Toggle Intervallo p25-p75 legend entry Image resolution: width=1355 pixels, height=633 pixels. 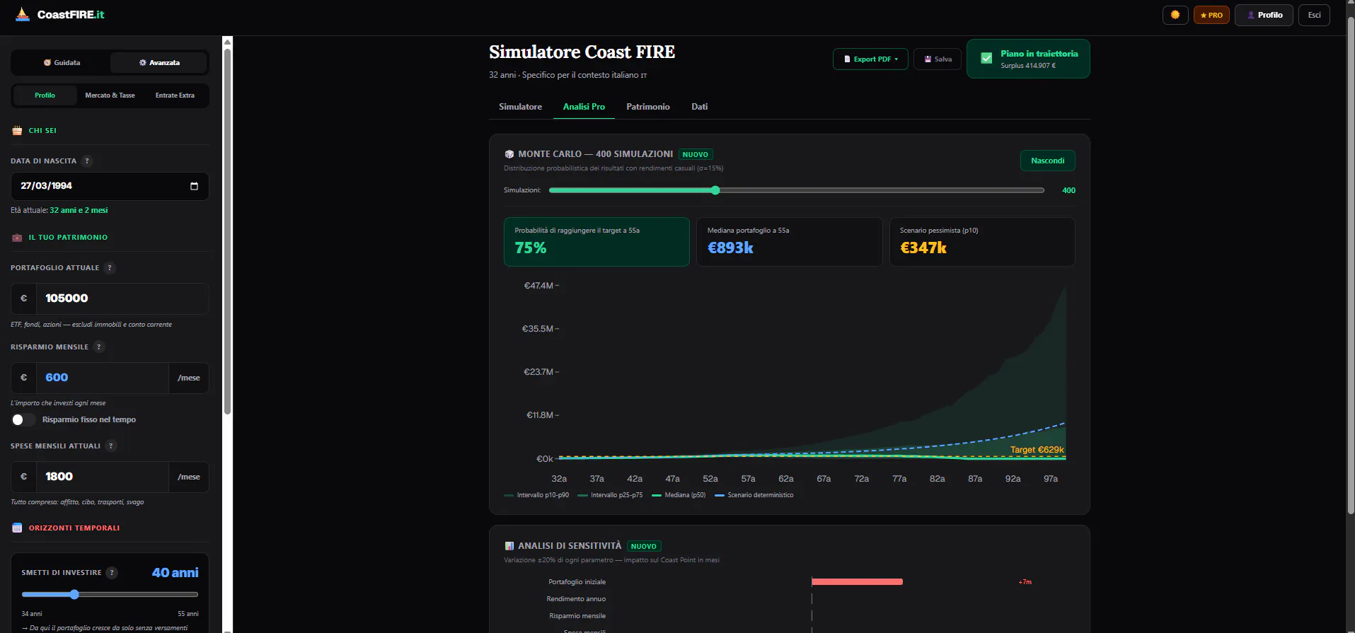point(610,495)
